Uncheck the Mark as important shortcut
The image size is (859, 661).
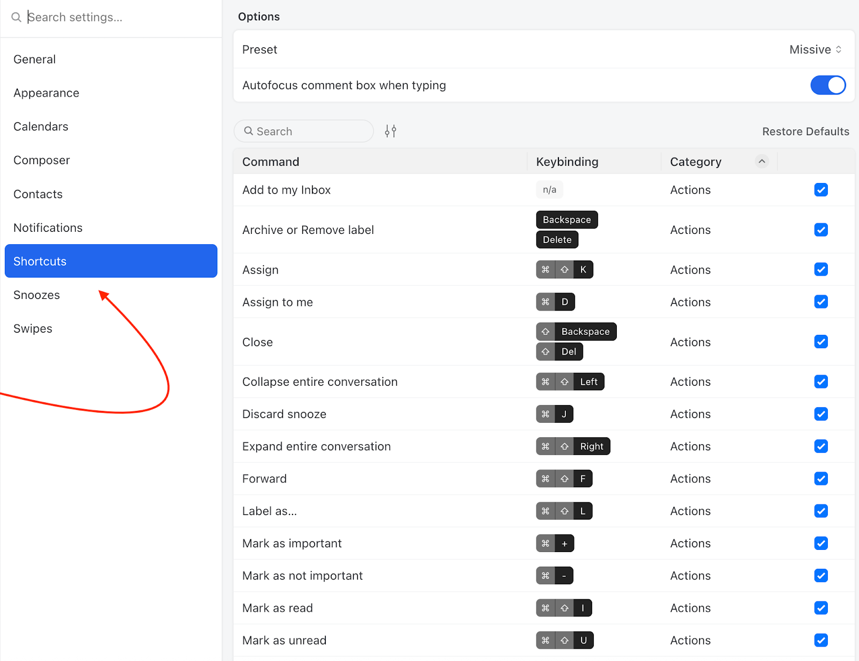click(x=821, y=543)
